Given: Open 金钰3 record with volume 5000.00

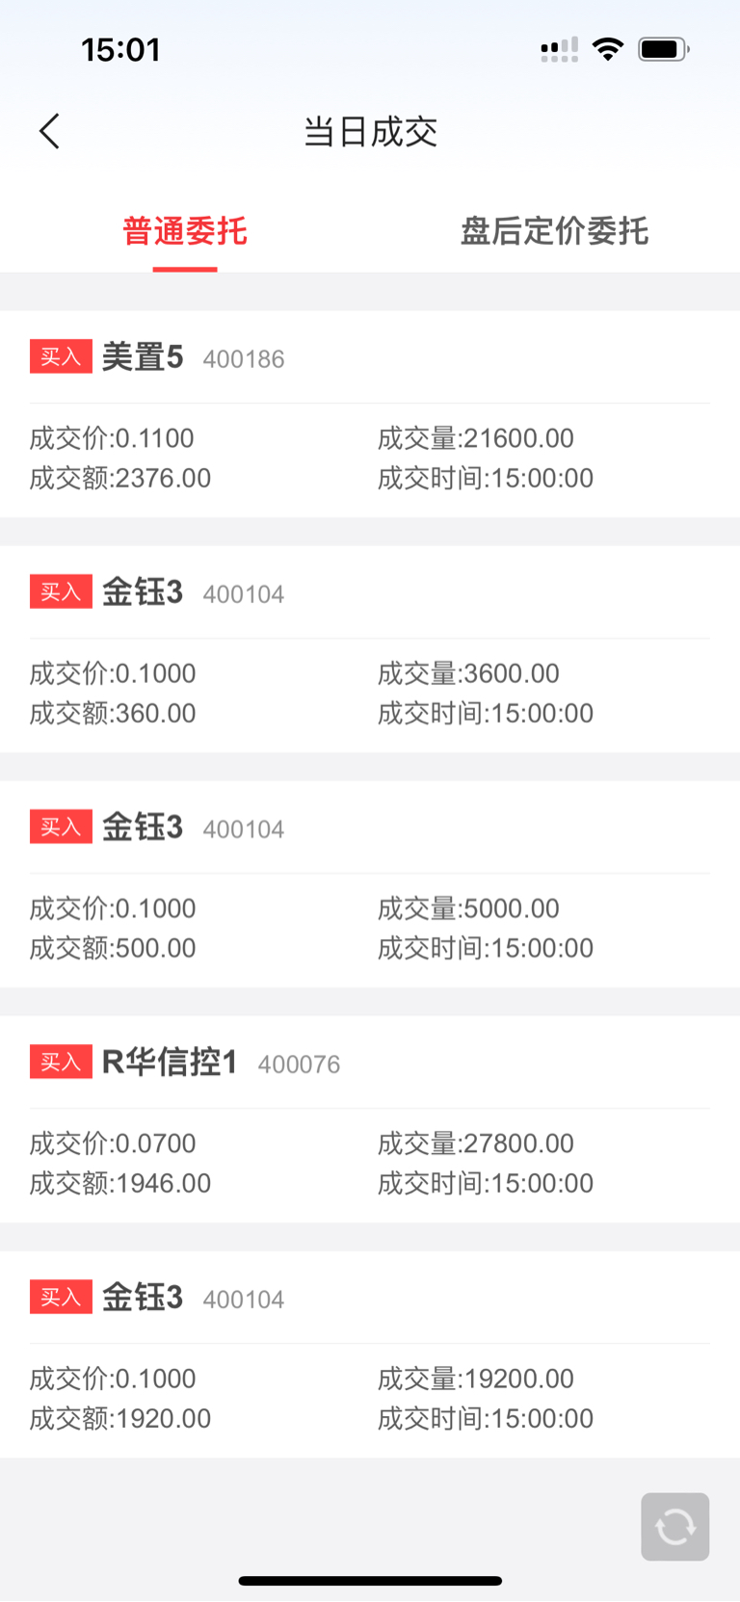Looking at the screenshot, I should [370, 884].
